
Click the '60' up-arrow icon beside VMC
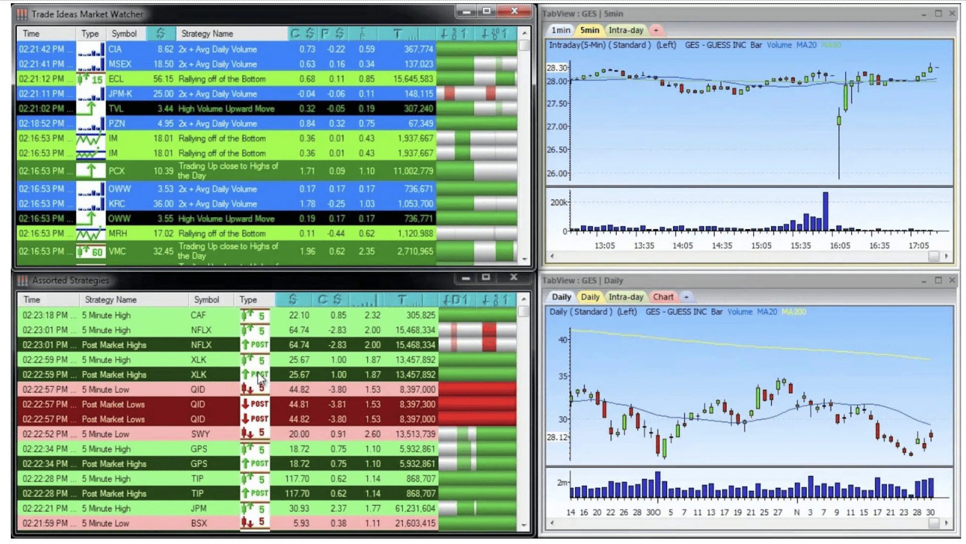pos(90,251)
